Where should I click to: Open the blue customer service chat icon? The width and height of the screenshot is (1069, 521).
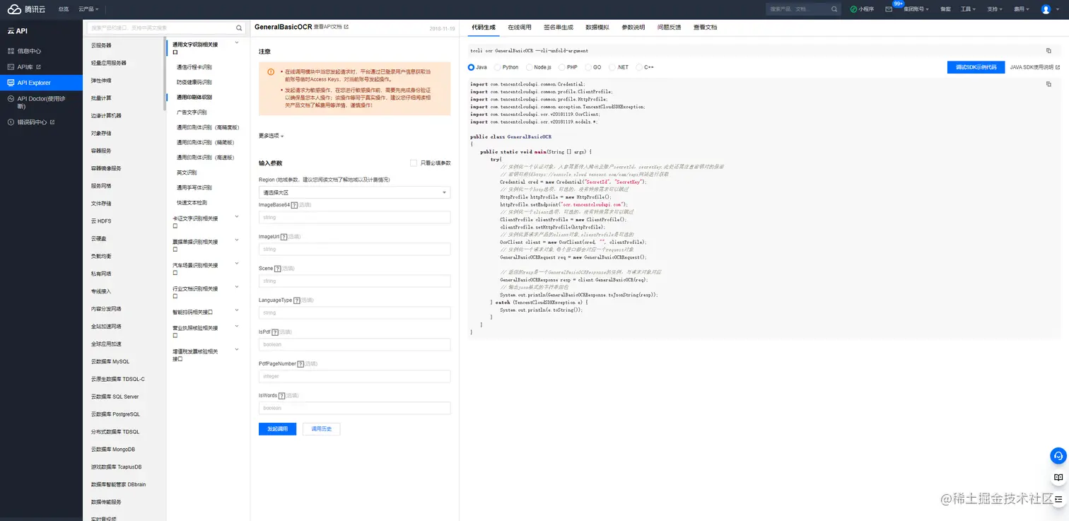(1058, 455)
